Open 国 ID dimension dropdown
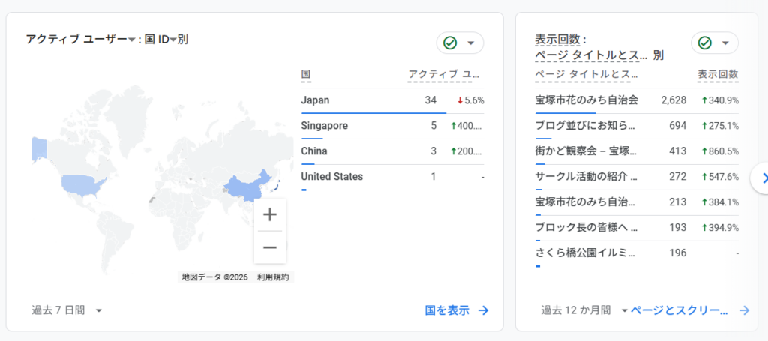This screenshot has height=341, width=768. pyautogui.click(x=172, y=40)
